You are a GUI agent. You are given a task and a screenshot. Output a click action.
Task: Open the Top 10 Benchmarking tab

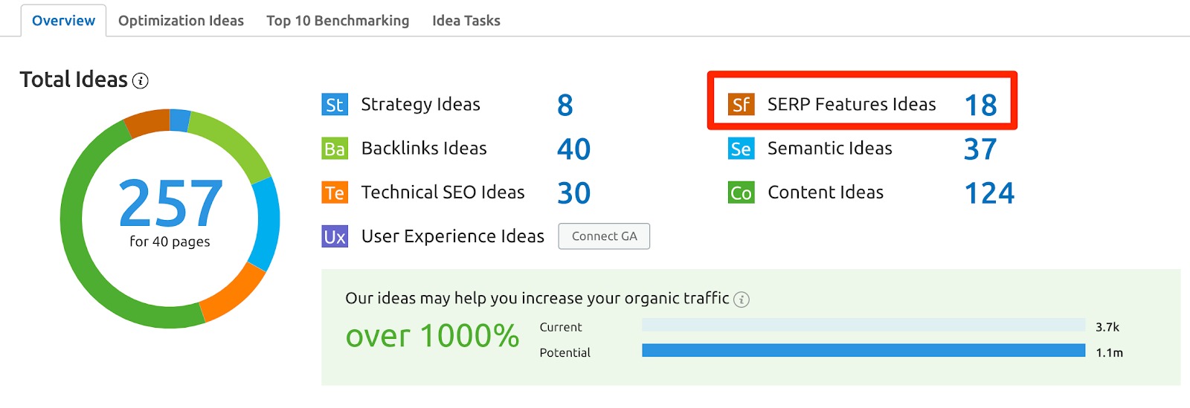[338, 21]
